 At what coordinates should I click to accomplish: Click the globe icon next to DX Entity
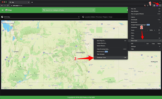click(2, 17)
